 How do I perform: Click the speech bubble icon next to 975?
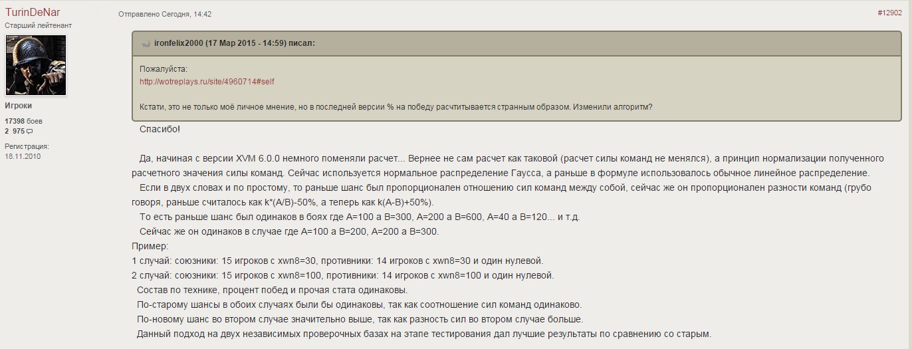[x=30, y=132]
